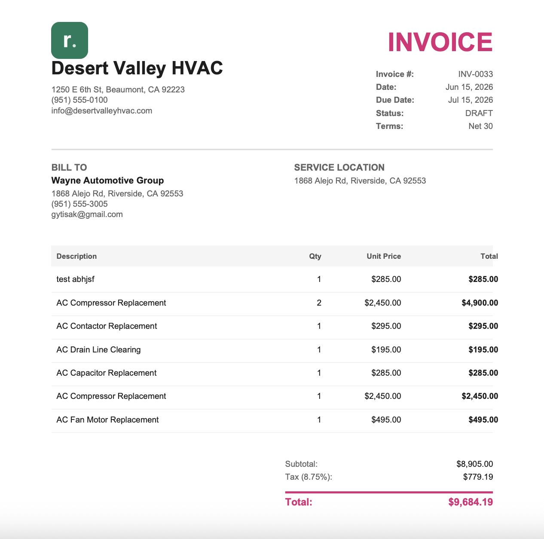
Task: Click the Terms: label
Action: coord(389,126)
